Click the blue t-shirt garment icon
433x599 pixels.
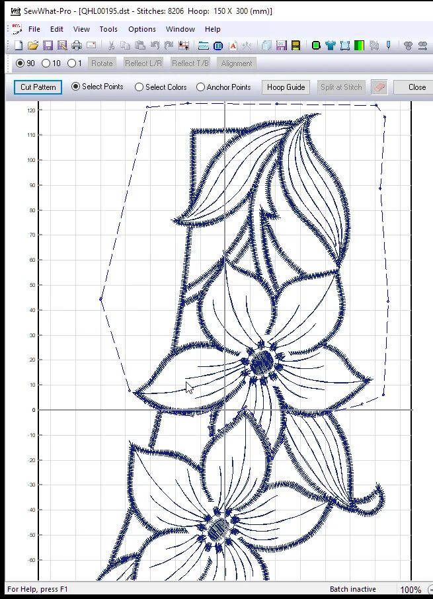tap(331, 46)
